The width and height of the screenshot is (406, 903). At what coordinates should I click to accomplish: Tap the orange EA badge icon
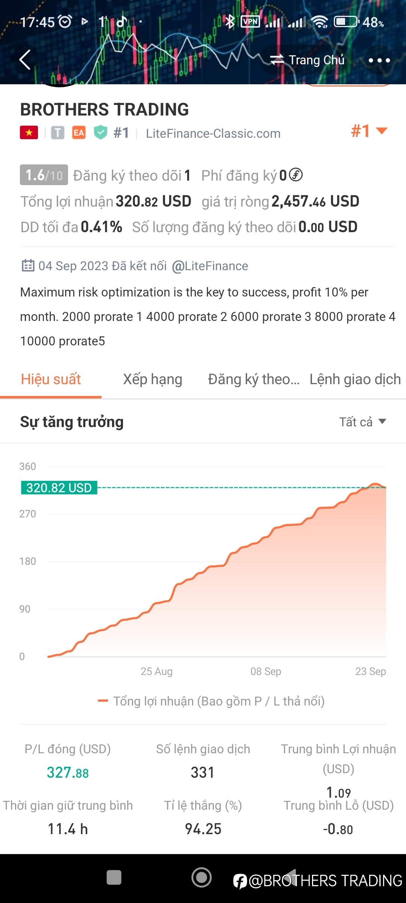pos(79,132)
